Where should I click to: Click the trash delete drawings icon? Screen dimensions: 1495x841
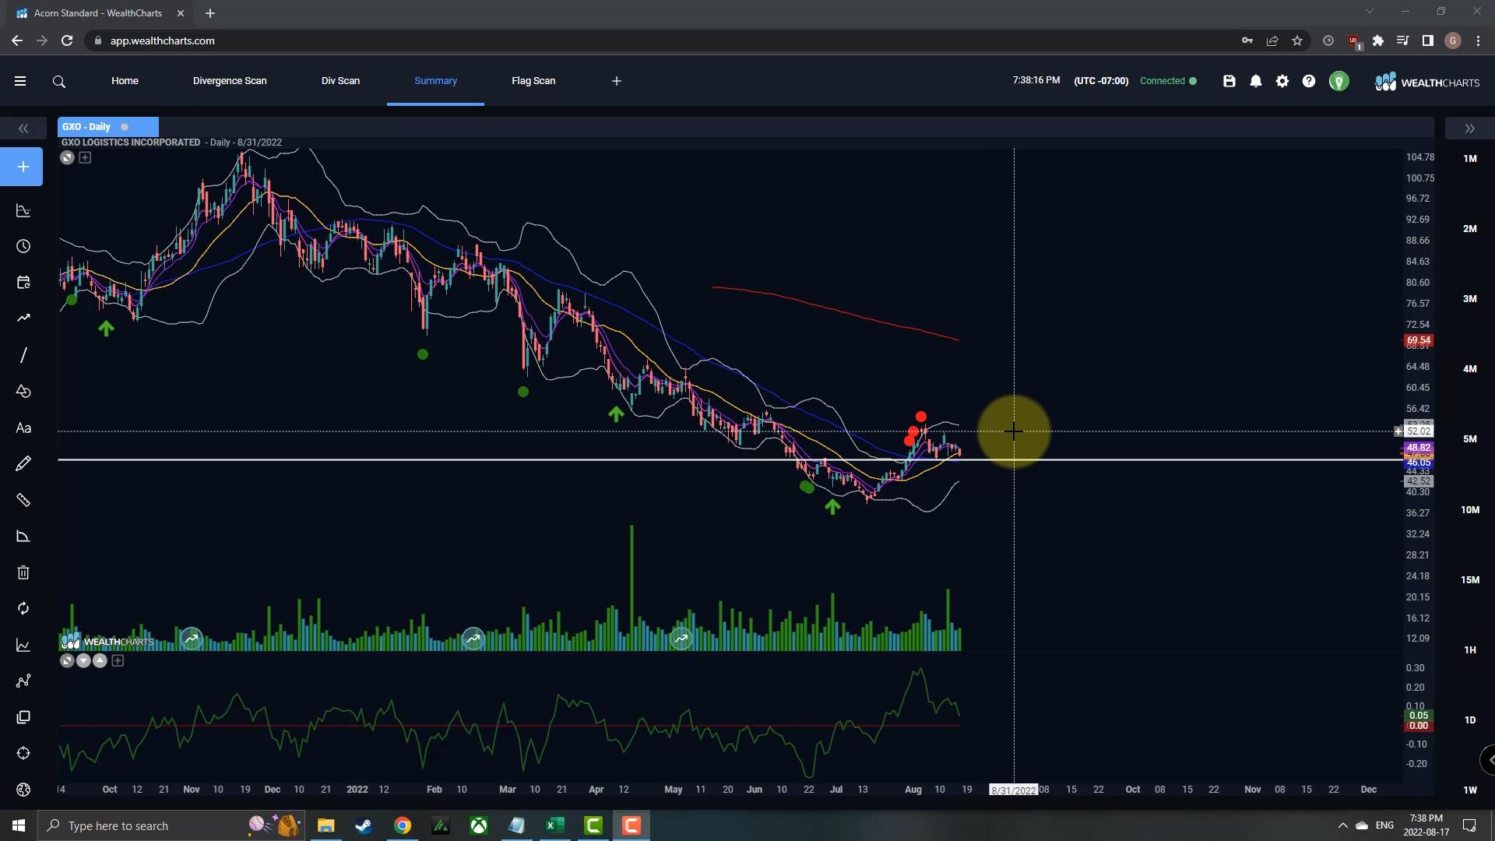pyautogui.click(x=23, y=572)
